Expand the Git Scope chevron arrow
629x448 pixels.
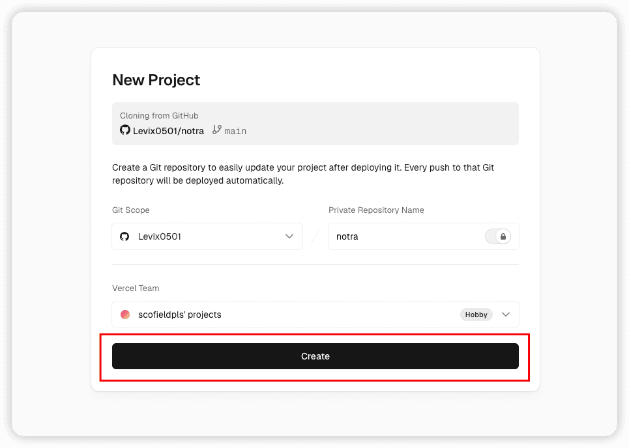pyautogui.click(x=289, y=236)
